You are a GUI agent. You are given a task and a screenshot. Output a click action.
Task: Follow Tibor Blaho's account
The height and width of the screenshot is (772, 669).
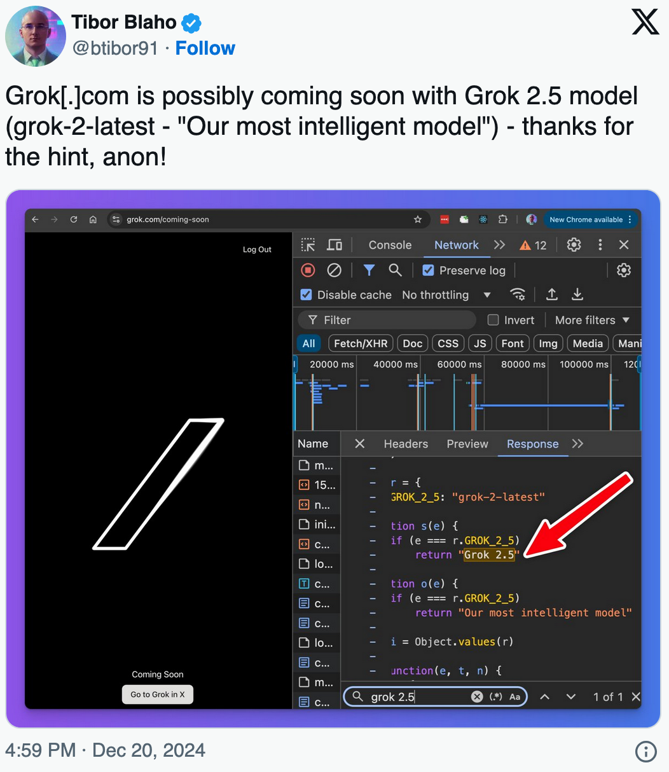205,48
